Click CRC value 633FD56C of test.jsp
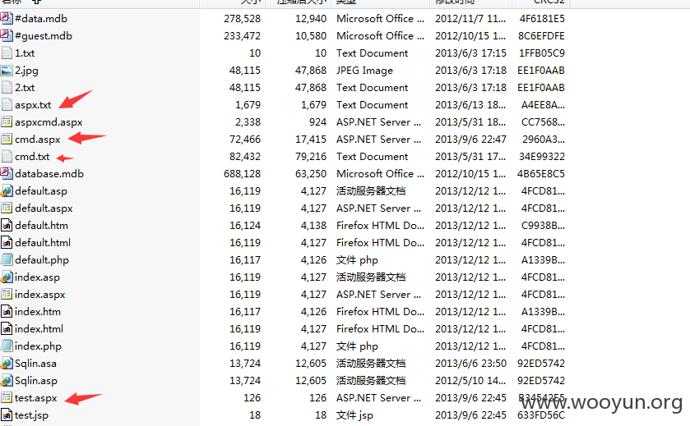690x426 pixels. pos(541,415)
